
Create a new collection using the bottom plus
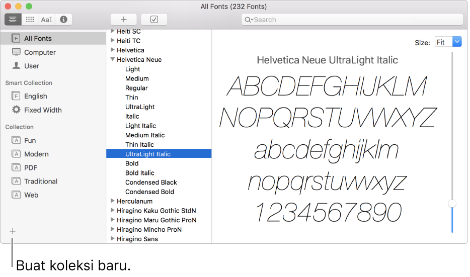pos(13,231)
